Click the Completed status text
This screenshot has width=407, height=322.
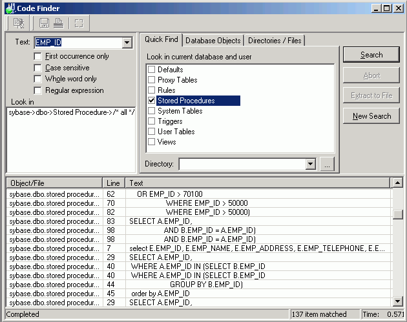[x=23, y=314]
